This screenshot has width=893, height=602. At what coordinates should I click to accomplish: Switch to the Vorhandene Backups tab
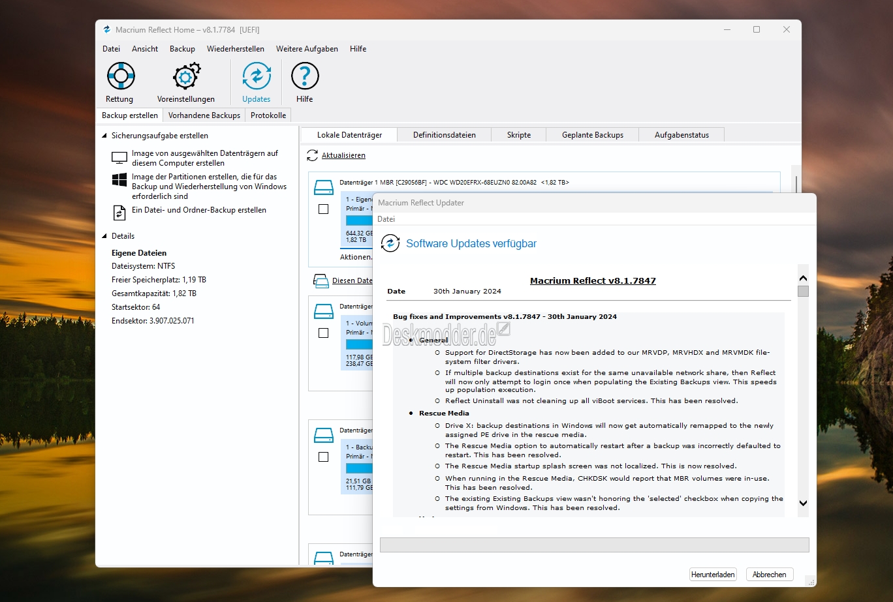[204, 115]
